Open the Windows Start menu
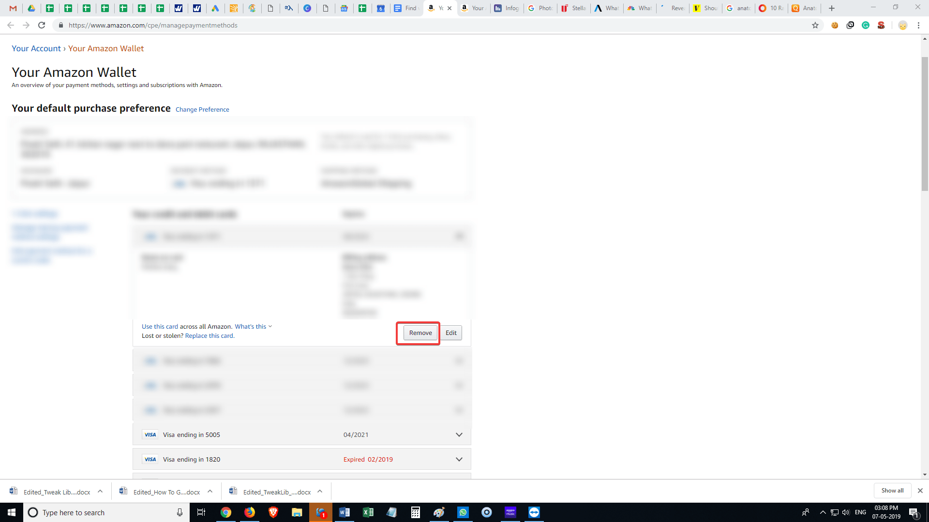The width and height of the screenshot is (929, 522). [x=12, y=512]
